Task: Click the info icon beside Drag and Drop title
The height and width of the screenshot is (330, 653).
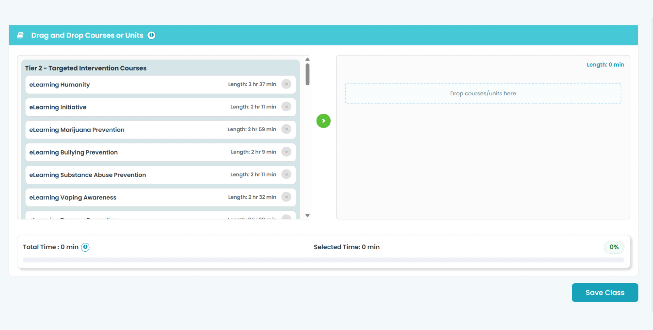Action: click(x=152, y=35)
